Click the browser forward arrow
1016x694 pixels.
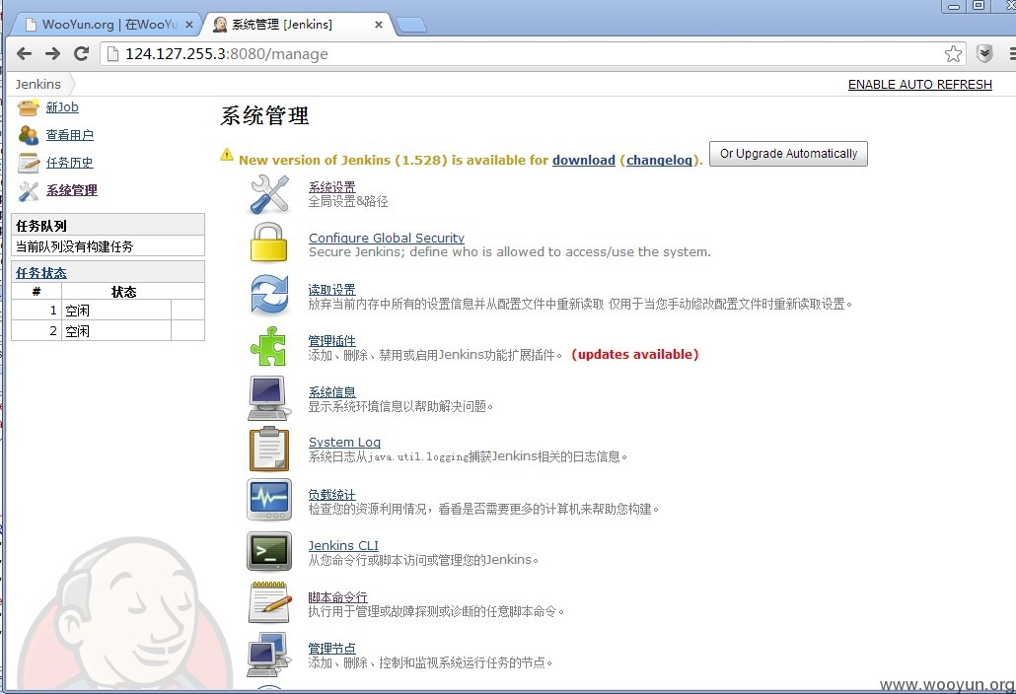52,54
